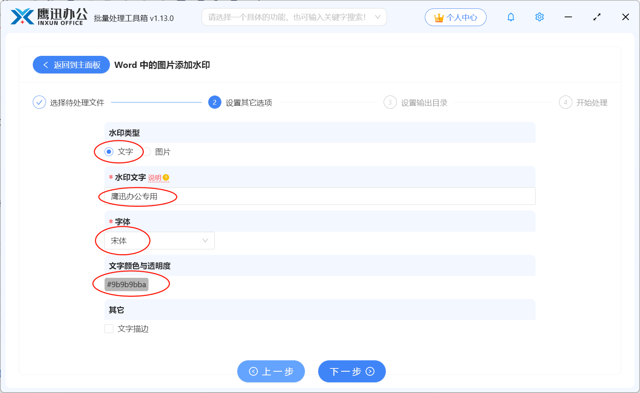This screenshot has width=640, height=393.
Task: Open the 宋体 font dropdown
Action: coord(158,241)
